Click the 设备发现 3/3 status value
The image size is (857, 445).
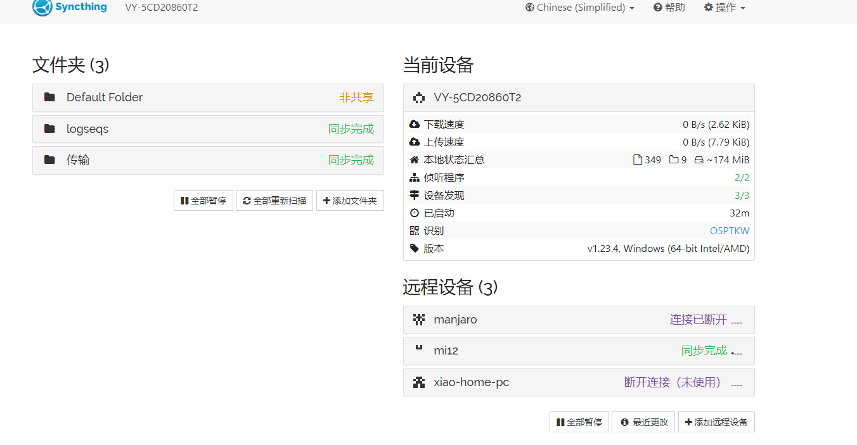point(742,195)
